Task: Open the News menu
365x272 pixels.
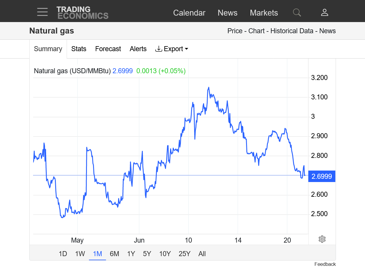Action: pos(228,13)
